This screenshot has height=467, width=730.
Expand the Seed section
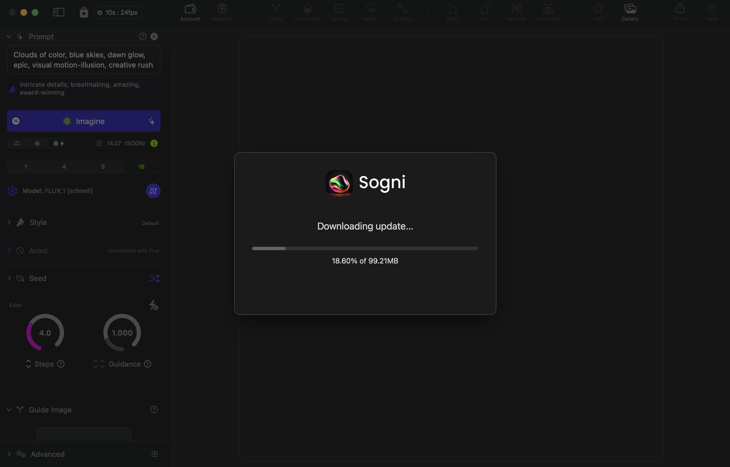pyautogui.click(x=9, y=278)
